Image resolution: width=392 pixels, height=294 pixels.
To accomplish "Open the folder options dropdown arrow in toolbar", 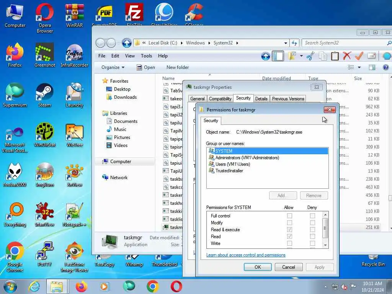I will point(301,56).
